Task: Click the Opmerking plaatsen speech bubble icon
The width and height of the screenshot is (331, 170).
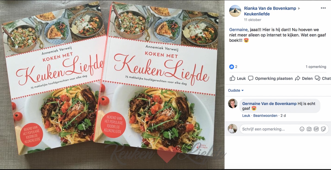Action: (x=251, y=78)
